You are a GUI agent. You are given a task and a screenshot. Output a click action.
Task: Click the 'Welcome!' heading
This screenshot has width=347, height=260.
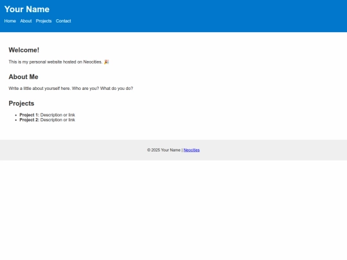click(x=24, y=50)
